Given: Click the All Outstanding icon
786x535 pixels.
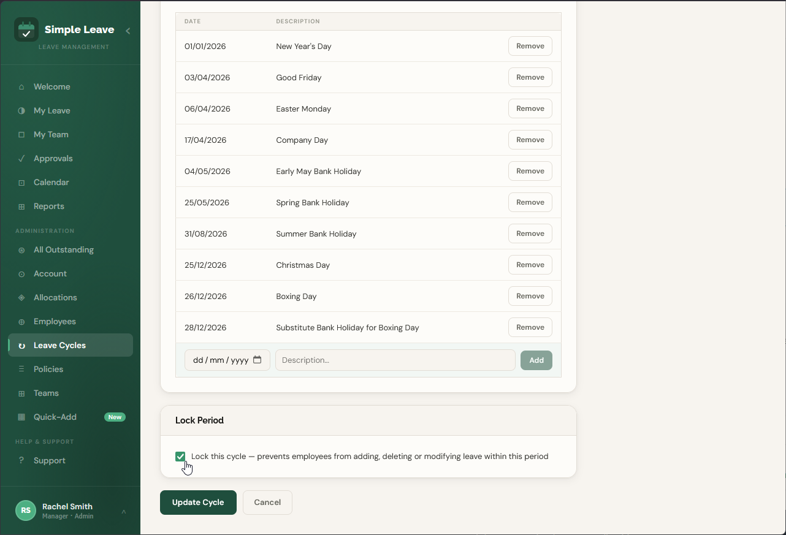Looking at the screenshot, I should point(21,250).
